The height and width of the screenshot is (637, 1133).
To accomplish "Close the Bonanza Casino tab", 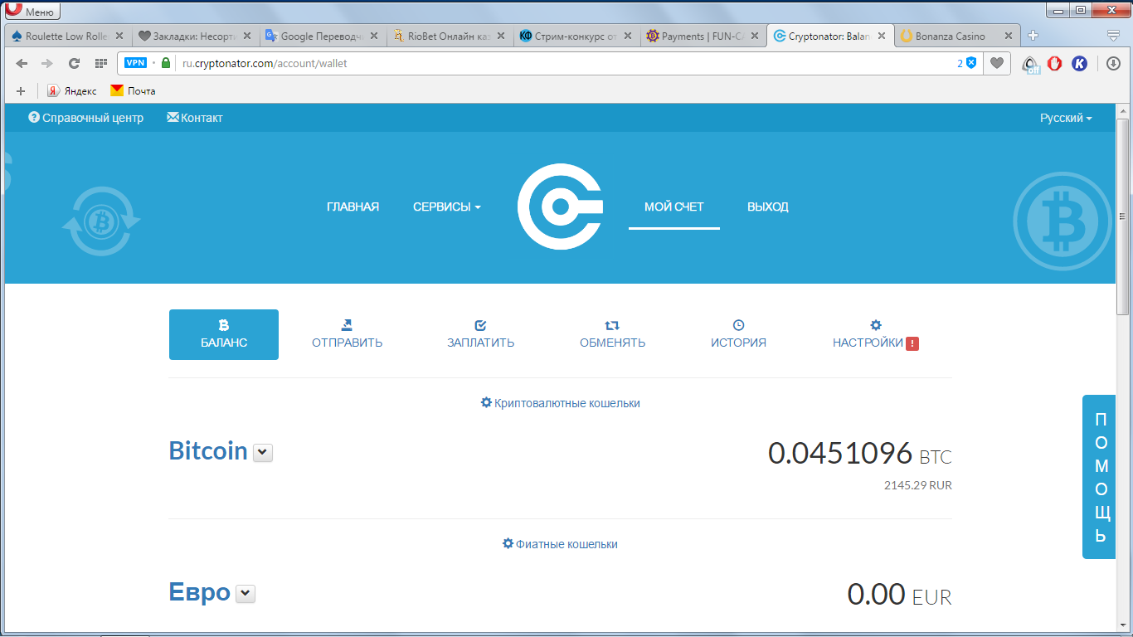I will coord(1009,36).
